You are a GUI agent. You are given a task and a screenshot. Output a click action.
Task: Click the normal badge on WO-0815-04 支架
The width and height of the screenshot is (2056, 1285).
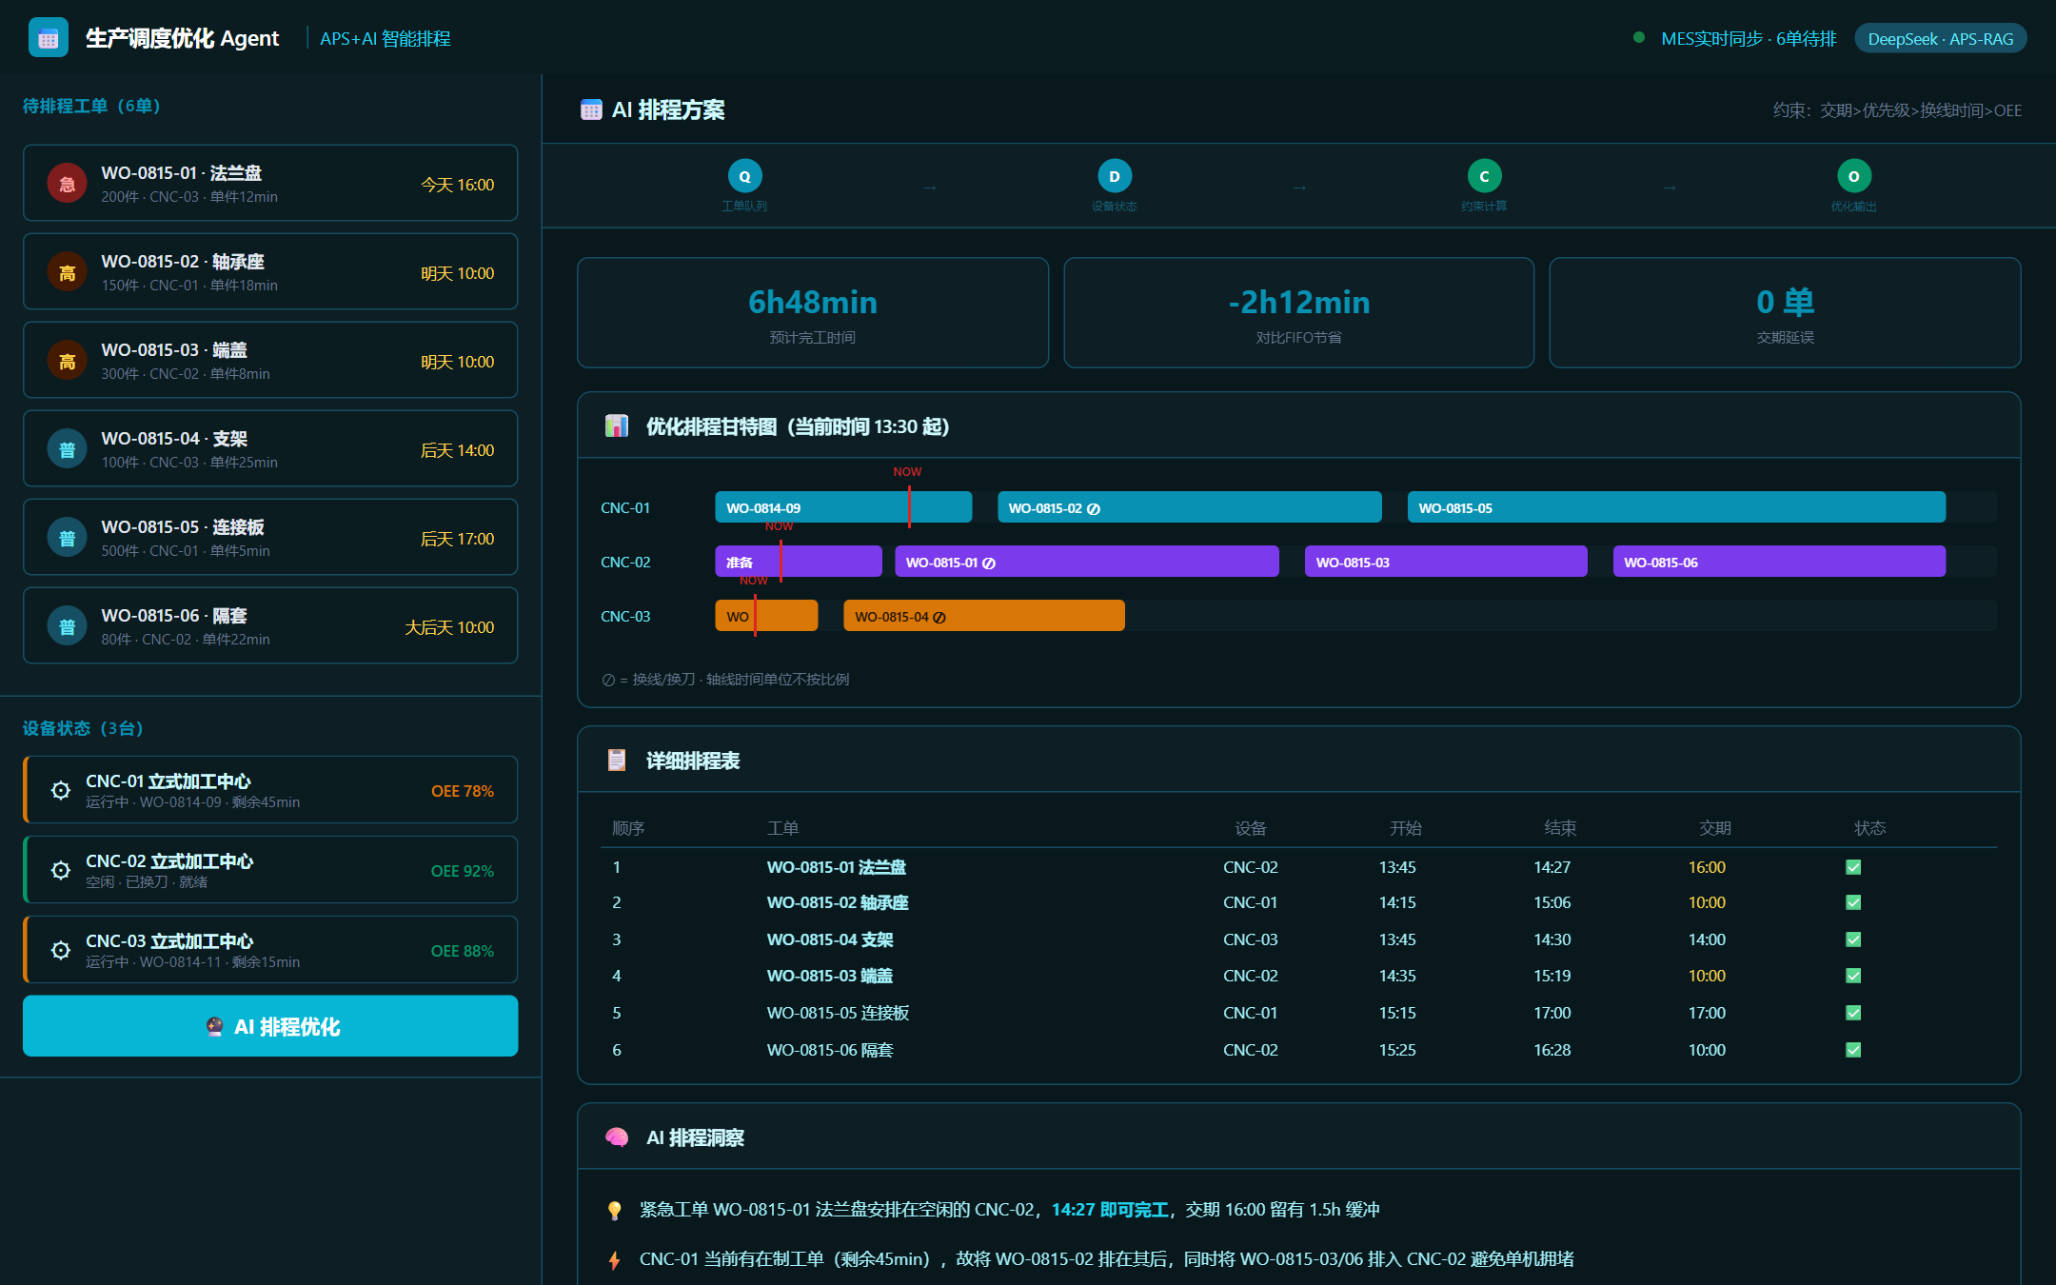(x=67, y=449)
